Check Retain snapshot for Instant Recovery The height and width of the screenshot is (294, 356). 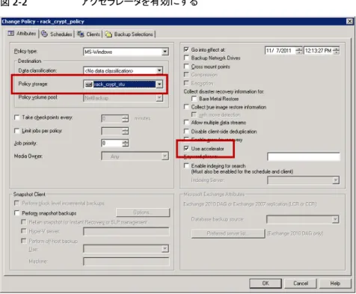coord(24,222)
